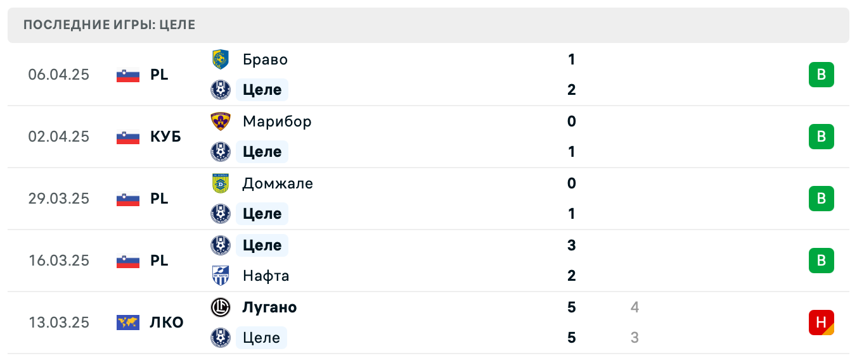Click the Slovenia flag for the 02.04.25 match
857x363 pixels.
pyautogui.click(x=128, y=137)
